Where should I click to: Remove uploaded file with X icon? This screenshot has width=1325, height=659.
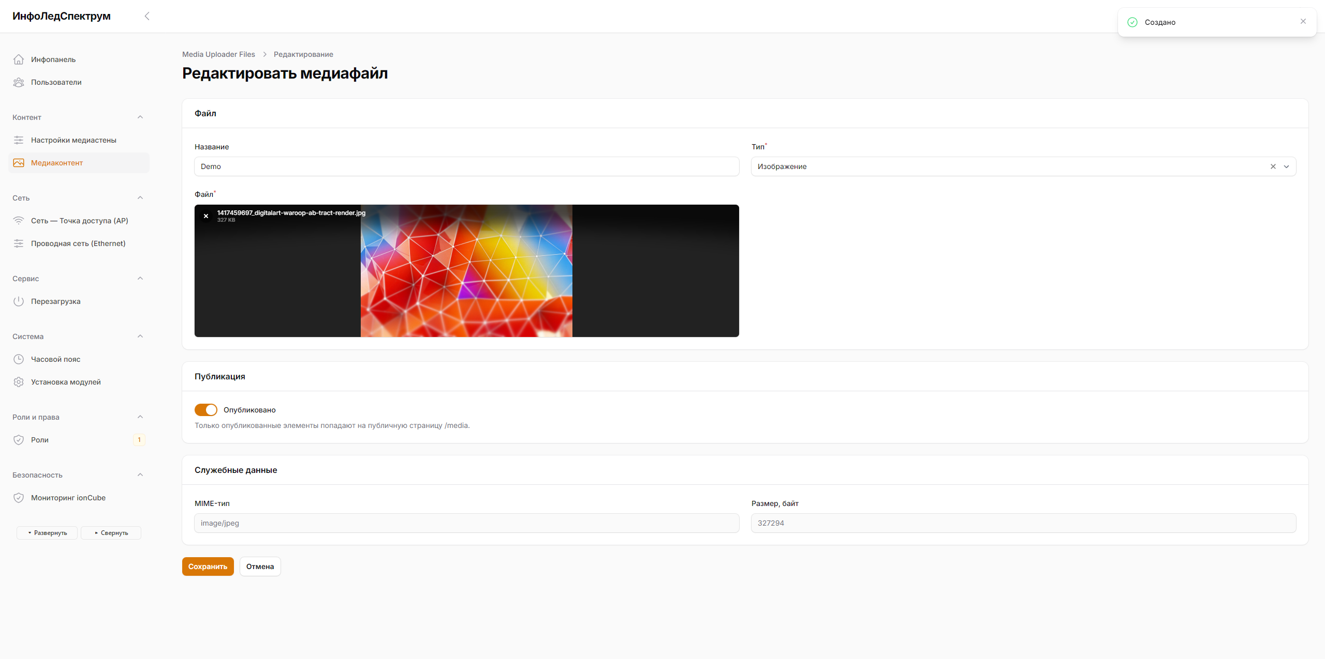206,216
